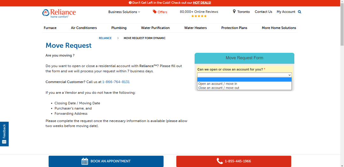Select the blank highlighted dropdown option
The width and height of the screenshot is (344, 167).
tap(244, 80)
